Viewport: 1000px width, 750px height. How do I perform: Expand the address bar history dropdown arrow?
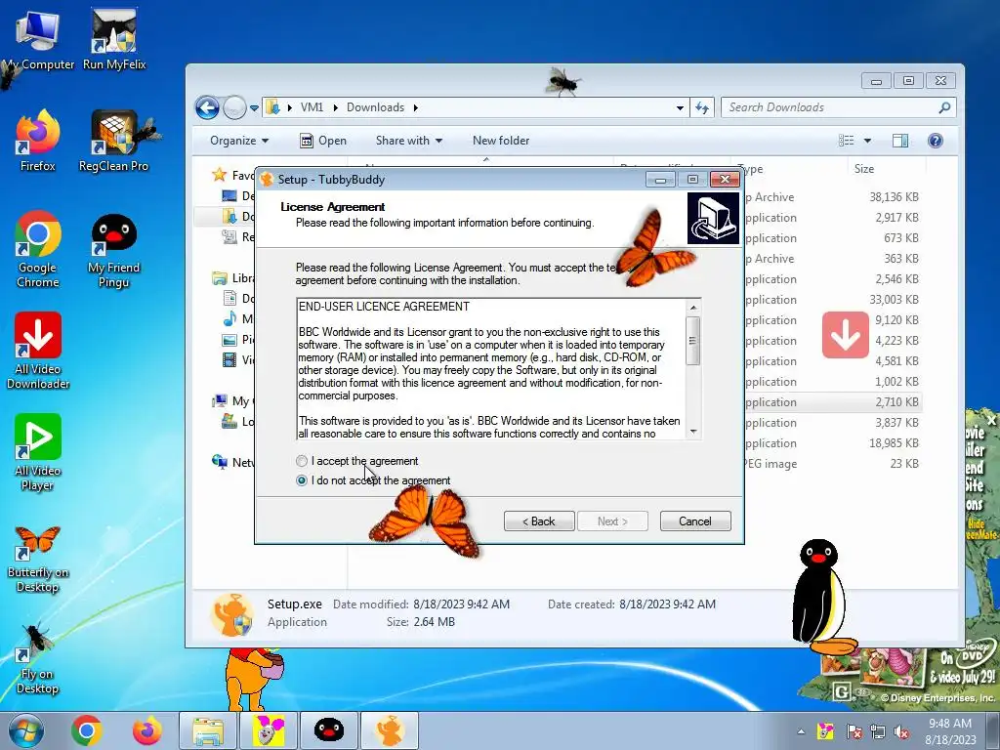680,107
